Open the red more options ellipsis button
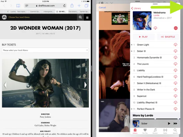183x137 pixels. tap(176, 28)
